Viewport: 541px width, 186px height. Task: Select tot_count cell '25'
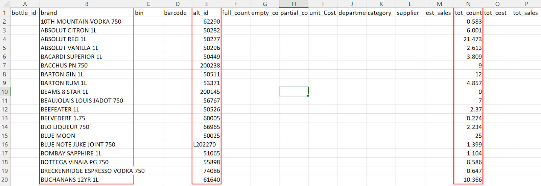(x=468, y=136)
